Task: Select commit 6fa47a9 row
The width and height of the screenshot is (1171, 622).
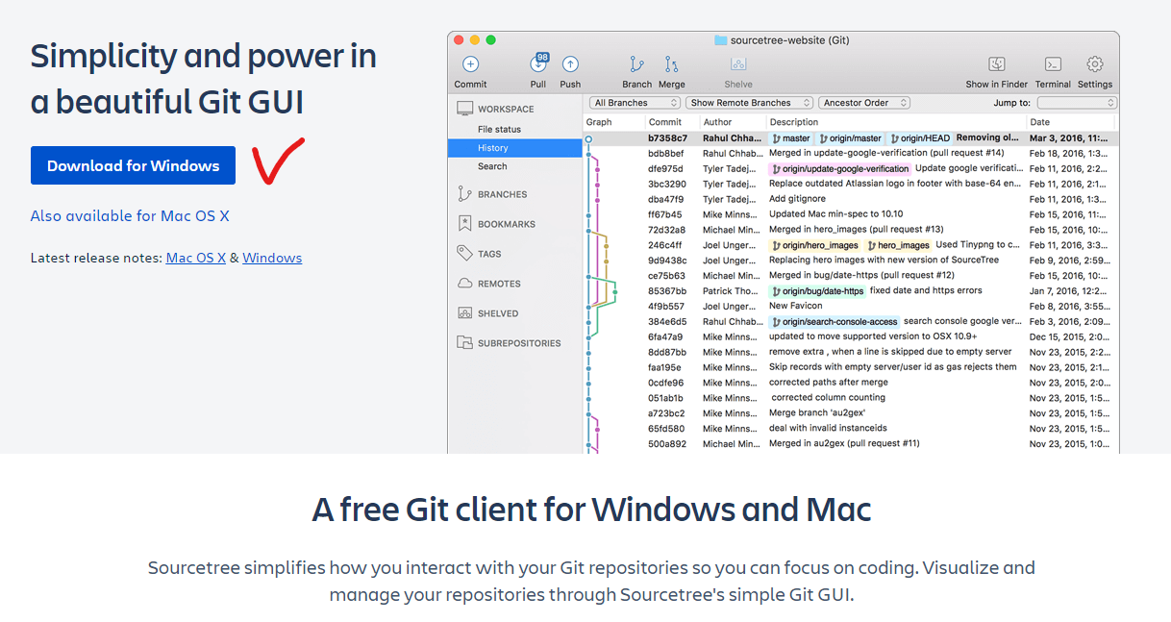Action: 851,336
